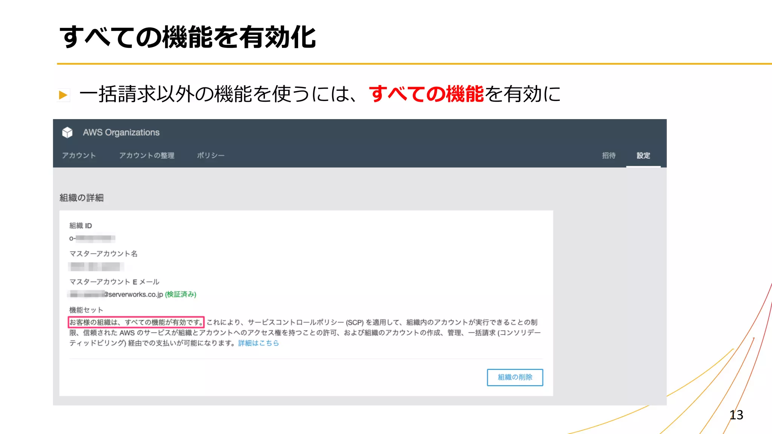Click the green 検証済み status text
The width and height of the screenshot is (772, 434).
(181, 294)
